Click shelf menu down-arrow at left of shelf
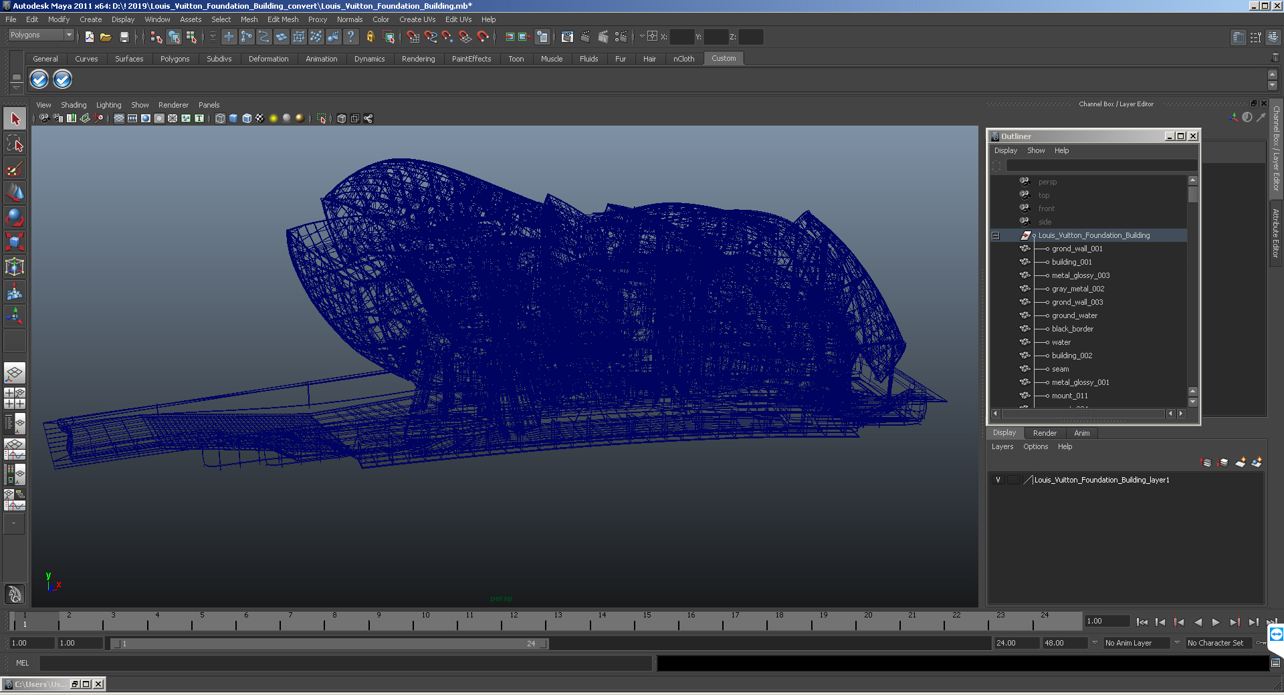 tap(17, 88)
